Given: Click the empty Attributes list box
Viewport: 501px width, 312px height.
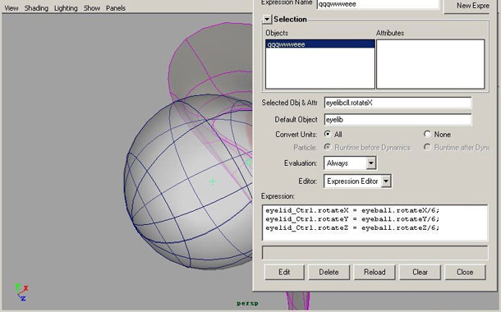Looking at the screenshot, I should coord(430,64).
